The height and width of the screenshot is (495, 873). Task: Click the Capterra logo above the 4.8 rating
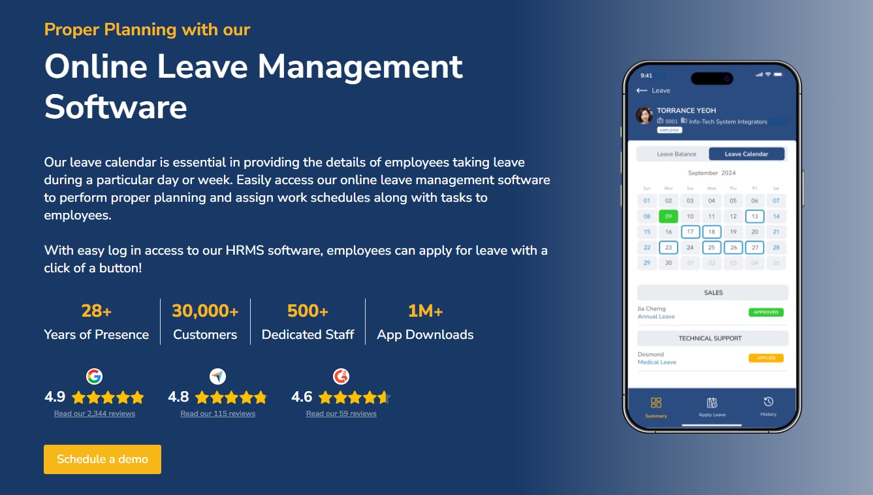[217, 376]
